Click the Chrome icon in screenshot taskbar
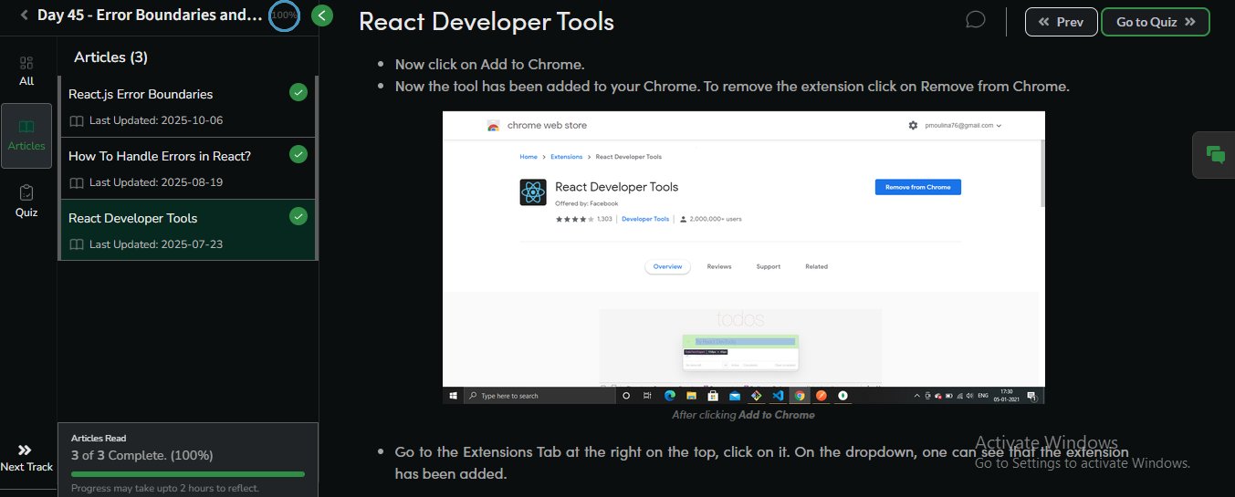This screenshot has height=497, width=1235. tap(800, 396)
